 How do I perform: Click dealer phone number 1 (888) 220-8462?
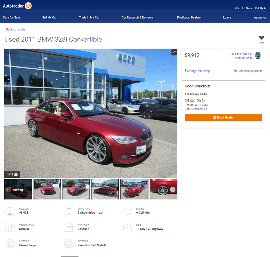click(196, 94)
